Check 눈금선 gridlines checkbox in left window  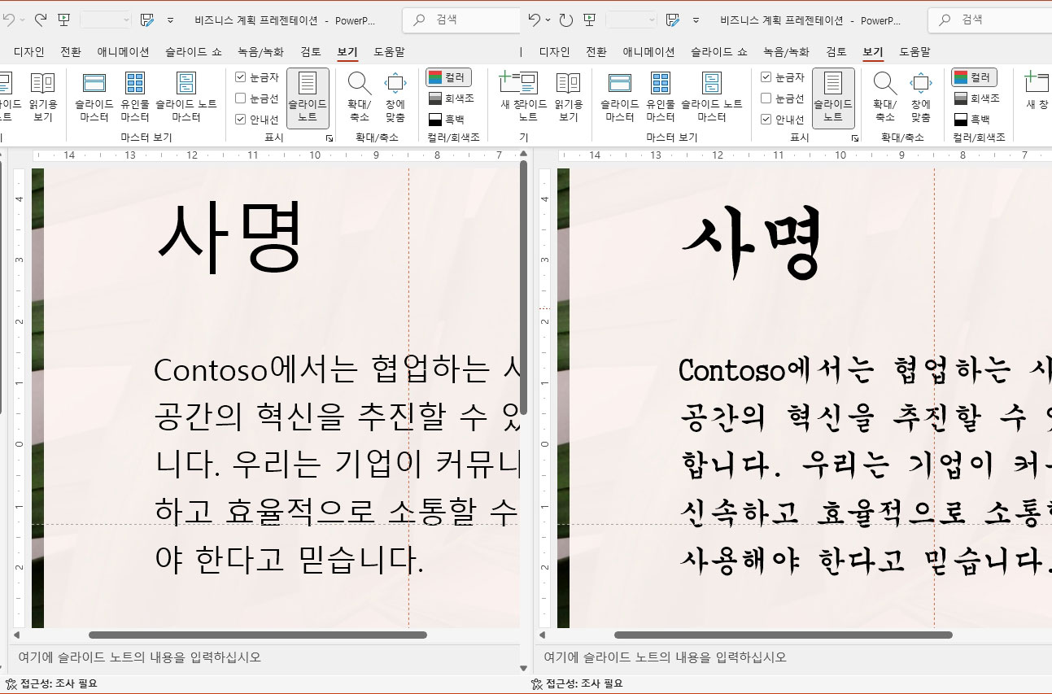(241, 98)
